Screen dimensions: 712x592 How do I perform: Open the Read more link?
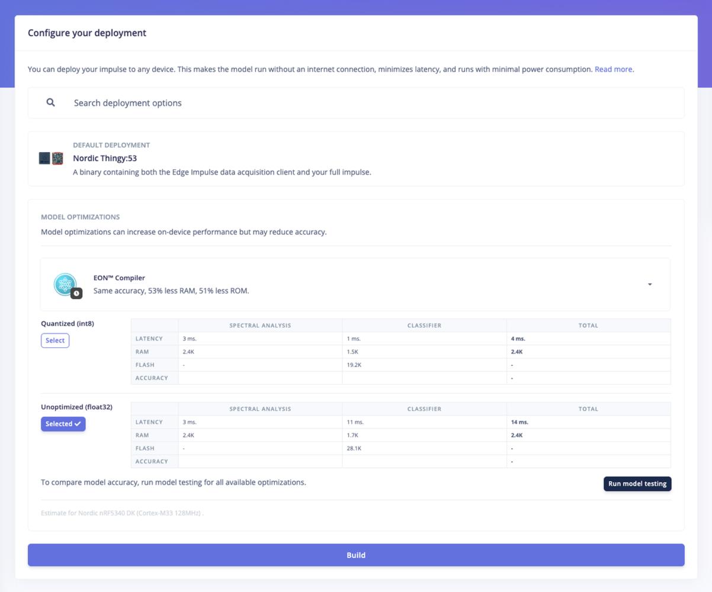click(613, 69)
